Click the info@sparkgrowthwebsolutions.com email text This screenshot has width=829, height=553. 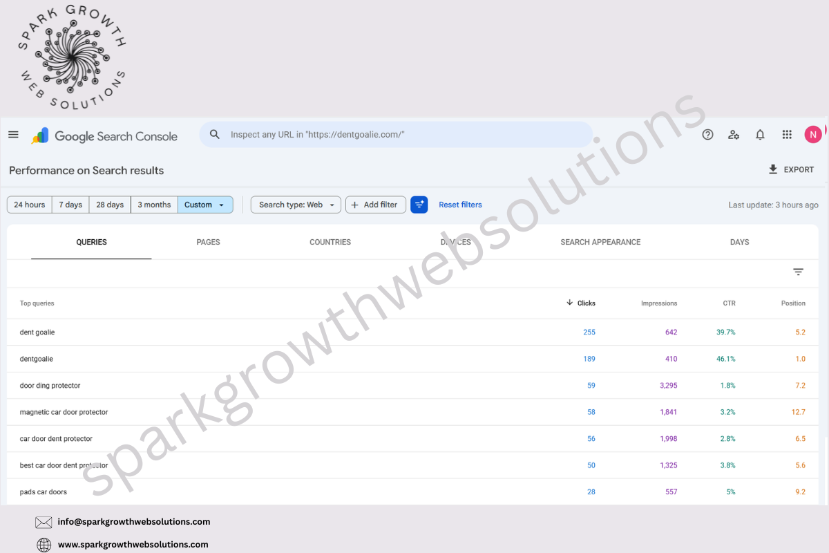point(134,522)
